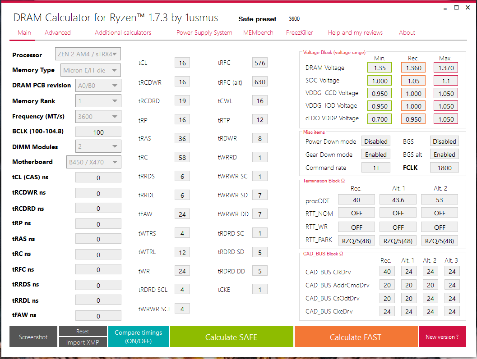
Task: Expand the DIMM Modules dropdown
Action: point(98,146)
